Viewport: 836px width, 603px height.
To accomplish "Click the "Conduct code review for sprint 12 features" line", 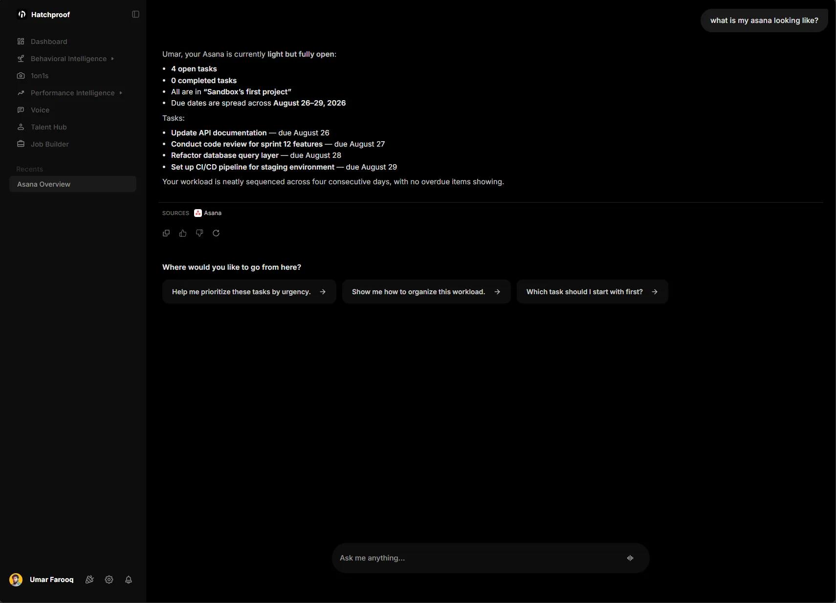I will coord(278,144).
